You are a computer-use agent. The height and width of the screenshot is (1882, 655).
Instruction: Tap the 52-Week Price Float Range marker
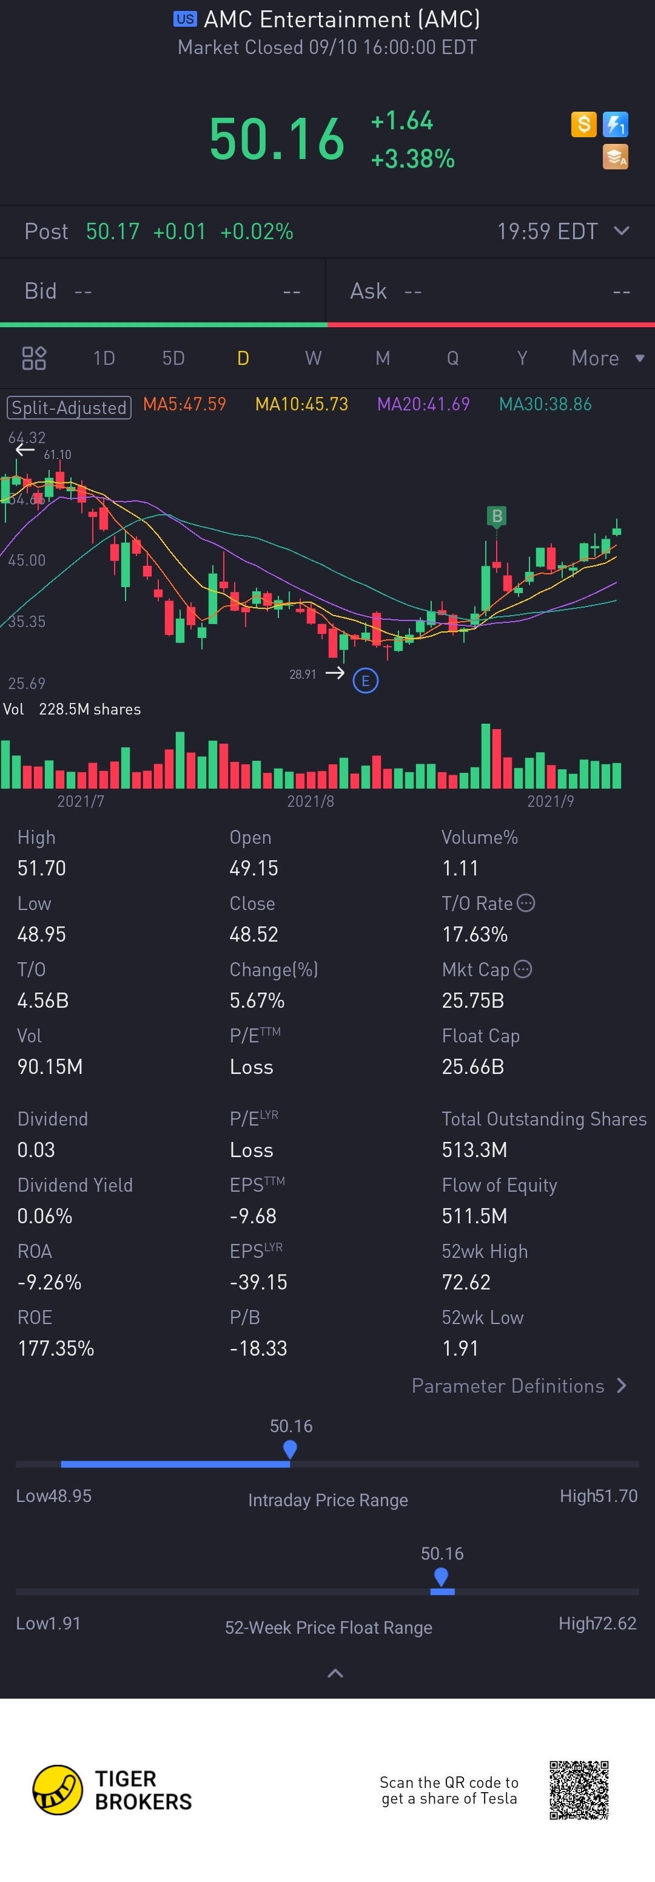click(x=441, y=1577)
